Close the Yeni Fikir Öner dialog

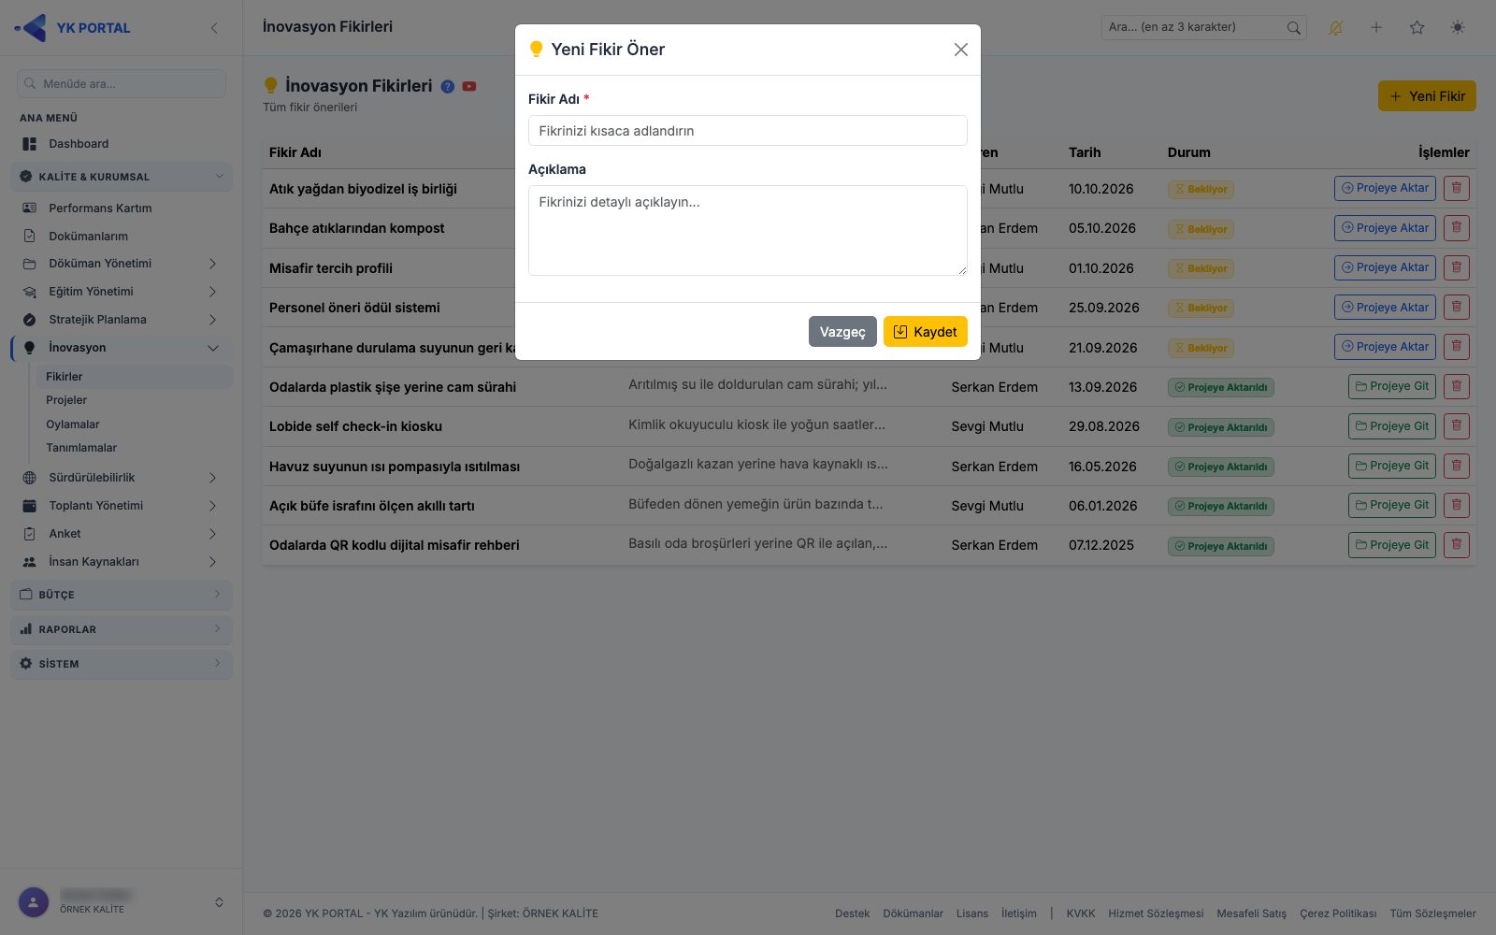(960, 50)
